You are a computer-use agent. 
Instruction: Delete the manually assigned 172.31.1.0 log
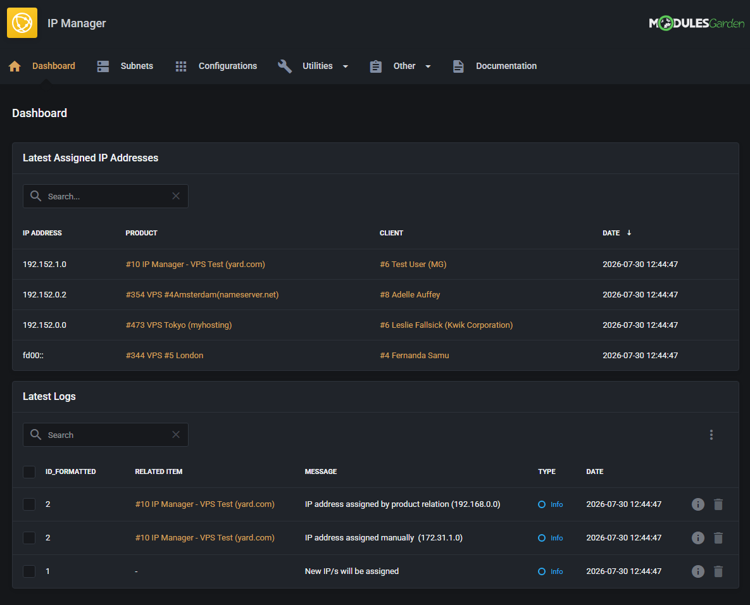pos(718,537)
